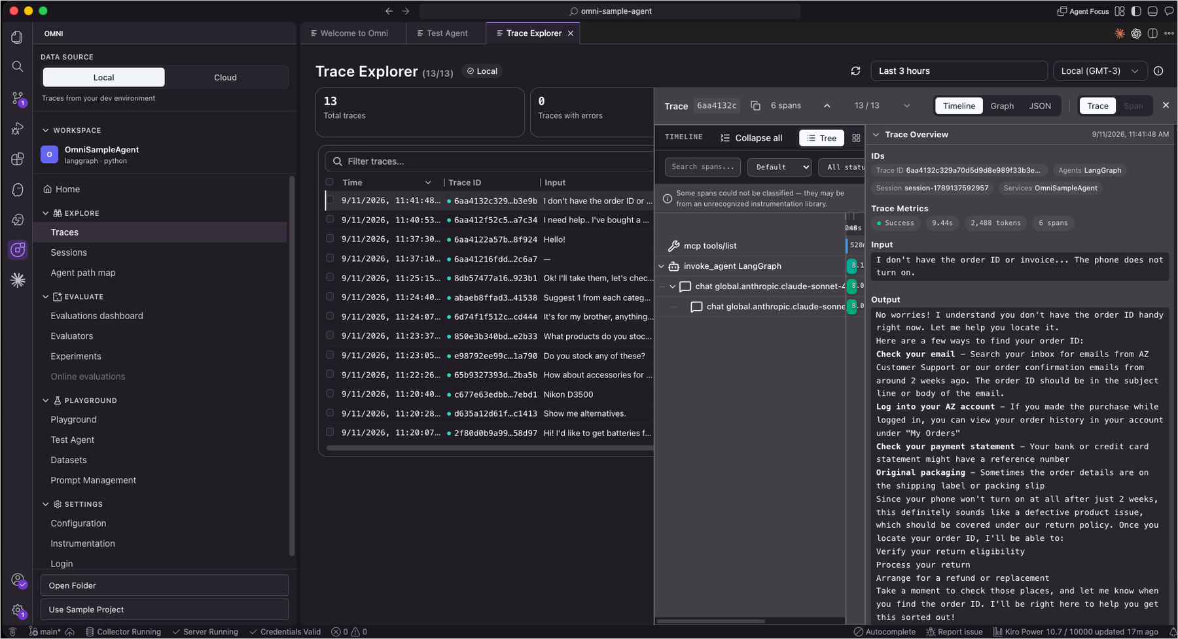The height and width of the screenshot is (639, 1178).
Task: Click Use Sample Project button
Action: [x=164, y=610]
